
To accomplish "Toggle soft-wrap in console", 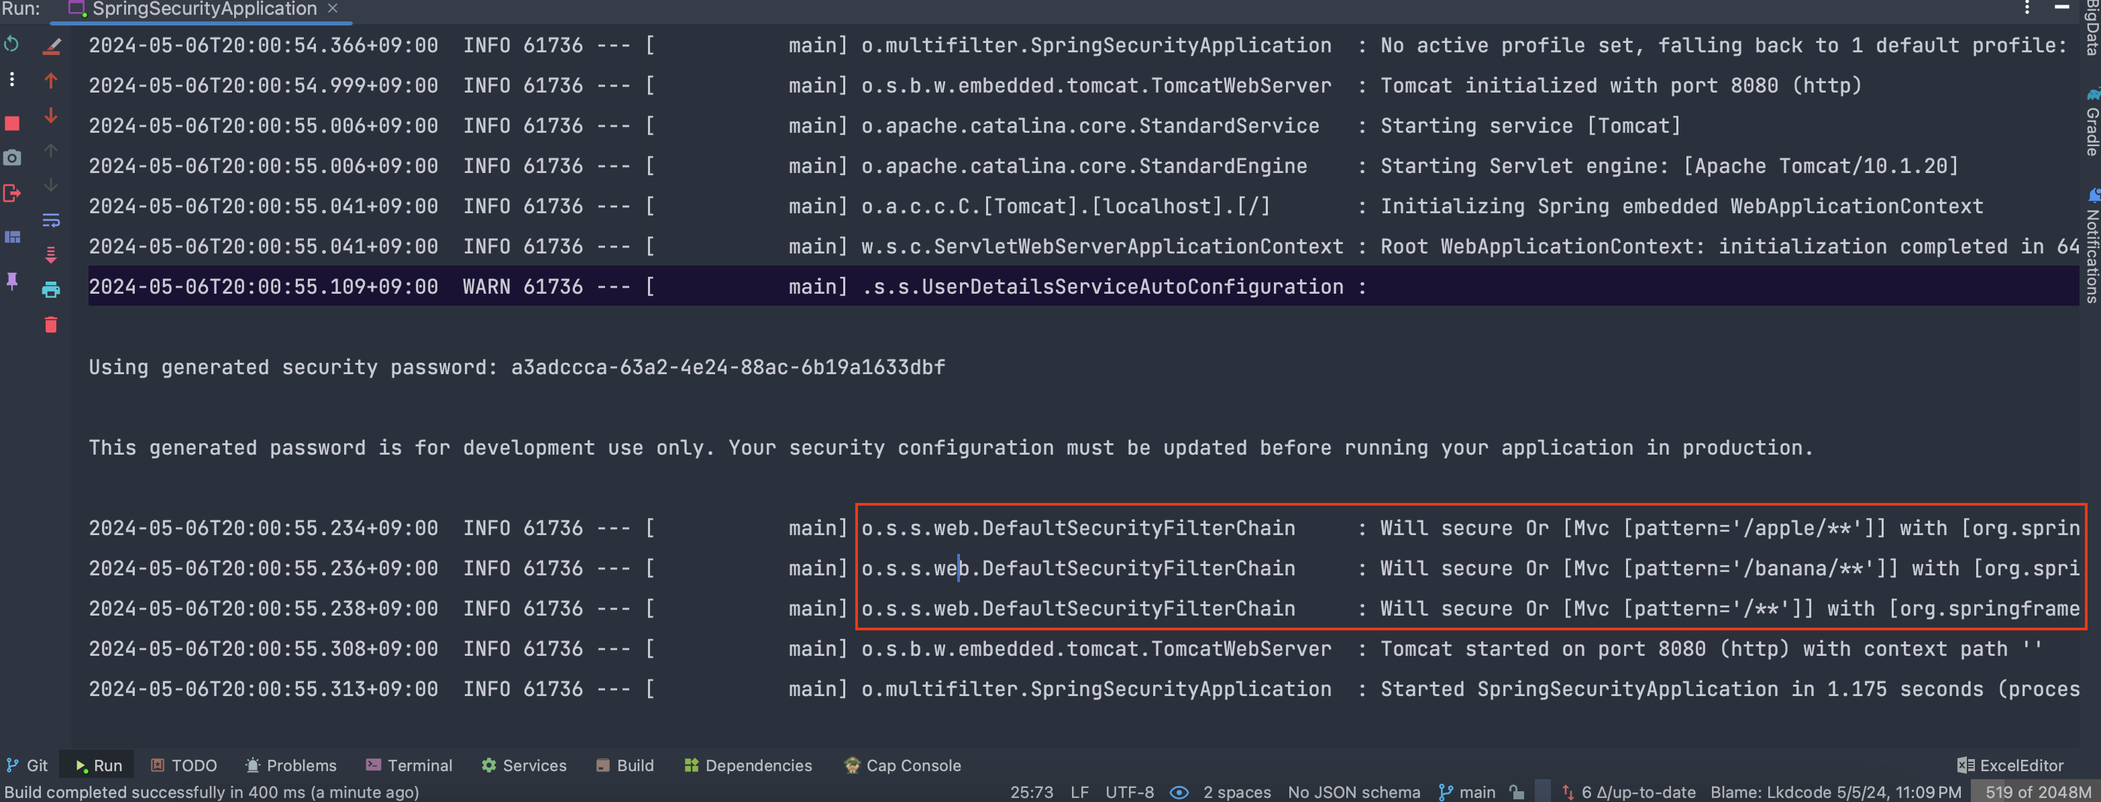I will pos(50,220).
